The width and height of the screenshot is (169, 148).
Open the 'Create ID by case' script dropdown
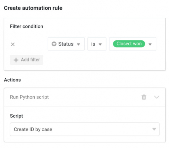point(85,129)
